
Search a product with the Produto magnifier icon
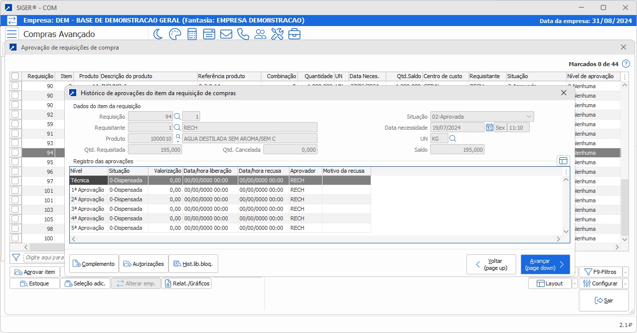point(179,137)
